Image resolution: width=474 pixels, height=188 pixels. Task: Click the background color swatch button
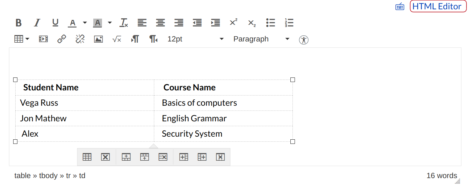[x=97, y=23]
